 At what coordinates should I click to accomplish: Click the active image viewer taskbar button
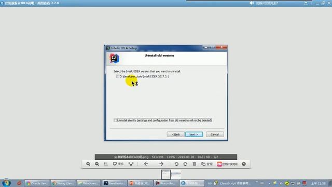point(192,183)
